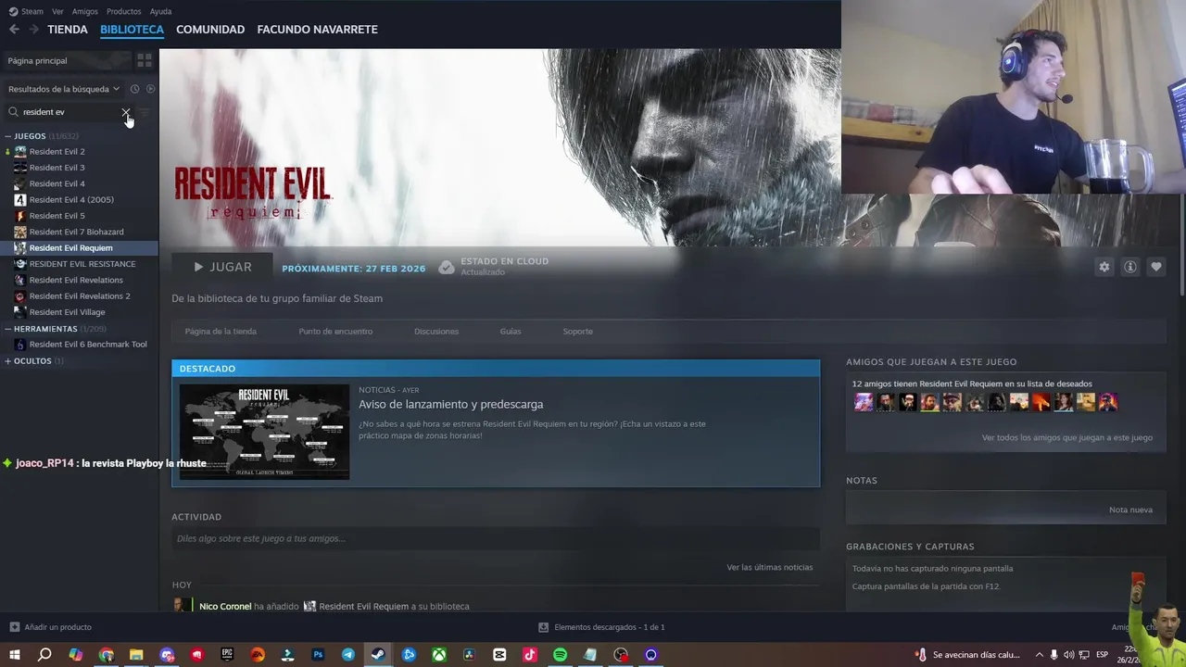Open volume control in system tray
The image size is (1186, 667).
pos(1068,655)
